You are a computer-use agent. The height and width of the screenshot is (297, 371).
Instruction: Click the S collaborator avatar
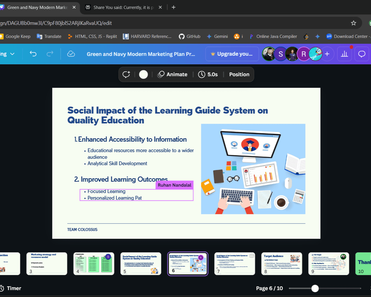pyautogui.click(x=281, y=54)
